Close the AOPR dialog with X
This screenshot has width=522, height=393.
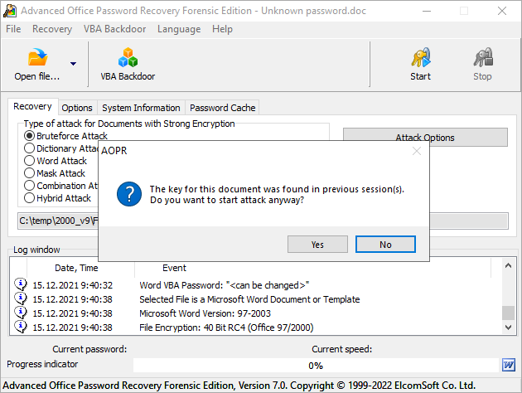point(417,151)
